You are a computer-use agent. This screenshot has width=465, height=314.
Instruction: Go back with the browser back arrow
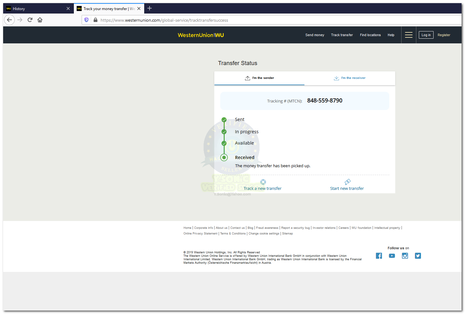click(9, 20)
